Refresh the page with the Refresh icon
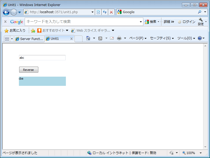The width and height of the screenshot is (210, 158). [105, 12]
